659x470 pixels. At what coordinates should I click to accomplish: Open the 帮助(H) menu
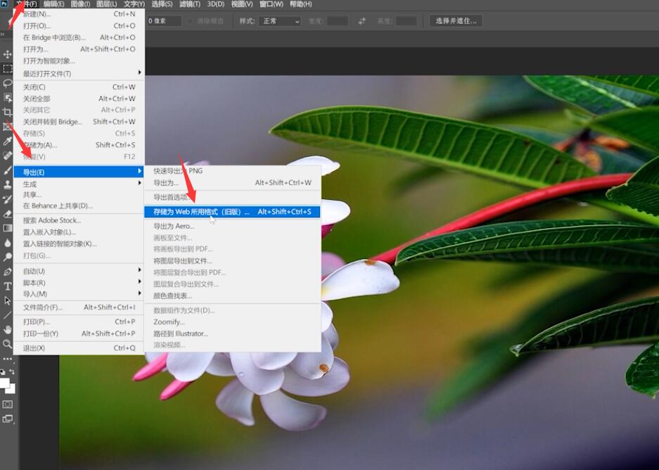[300, 4]
